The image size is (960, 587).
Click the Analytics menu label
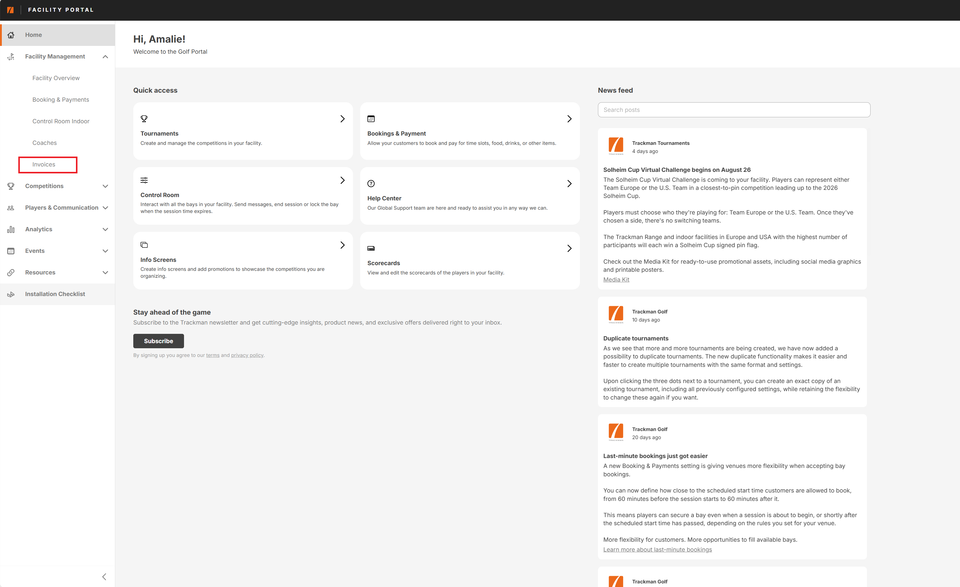point(38,229)
